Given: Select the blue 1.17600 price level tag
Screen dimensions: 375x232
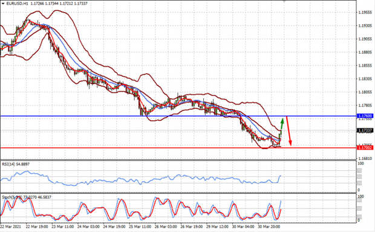Looking at the screenshot, I should (365, 116).
